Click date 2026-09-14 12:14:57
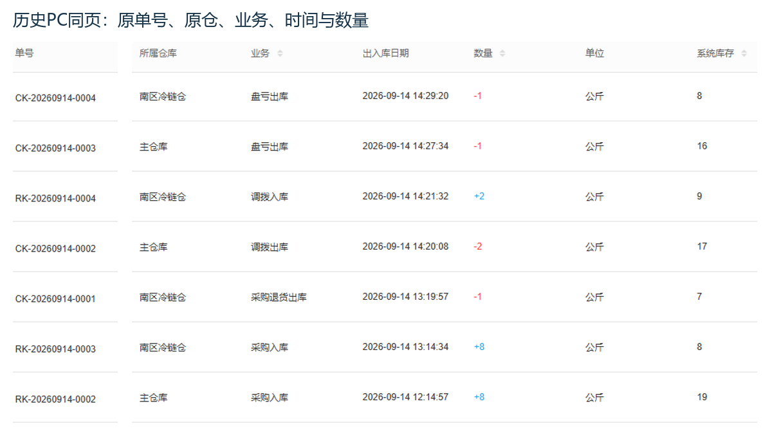 coord(405,397)
